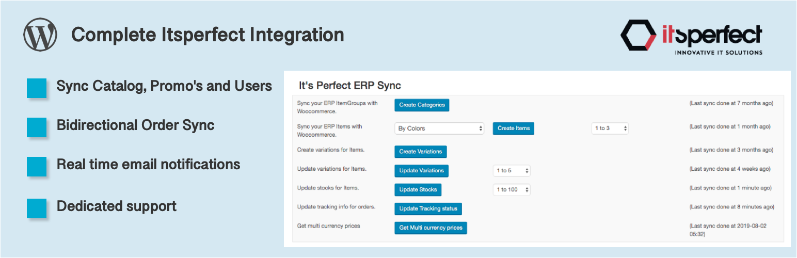The width and height of the screenshot is (797, 258).
Task: Click the Update stocks for Items label
Action: (328, 188)
